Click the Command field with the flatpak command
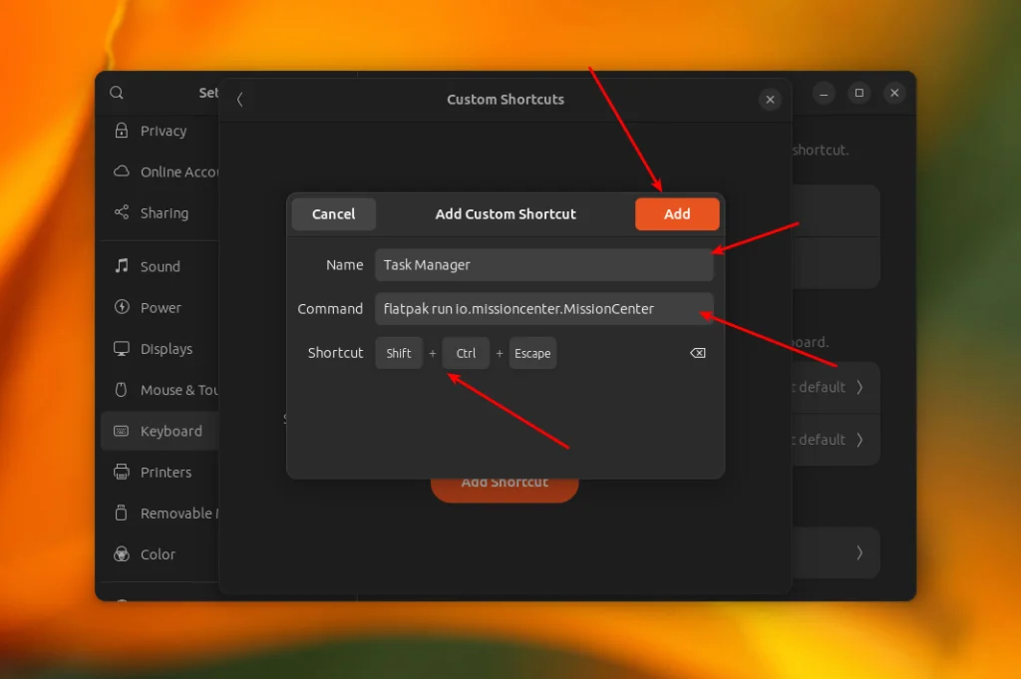Image resolution: width=1021 pixels, height=679 pixels. click(543, 308)
